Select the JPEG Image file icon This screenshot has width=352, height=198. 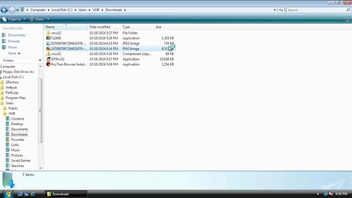(48, 43)
